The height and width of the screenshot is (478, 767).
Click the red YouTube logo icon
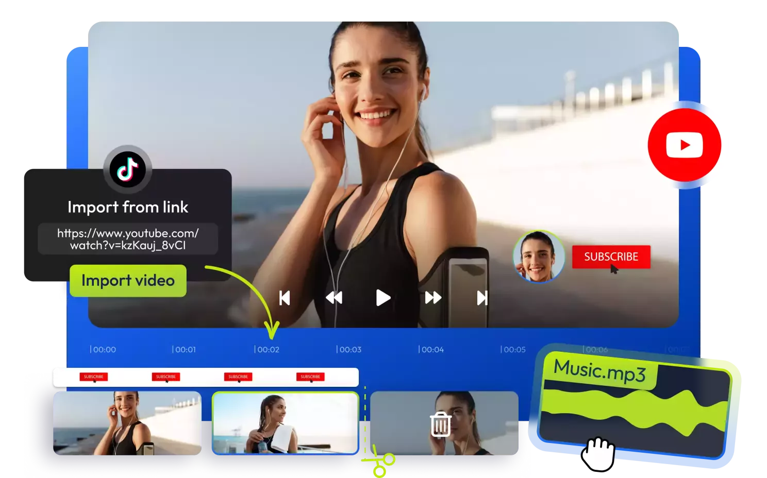point(684,145)
